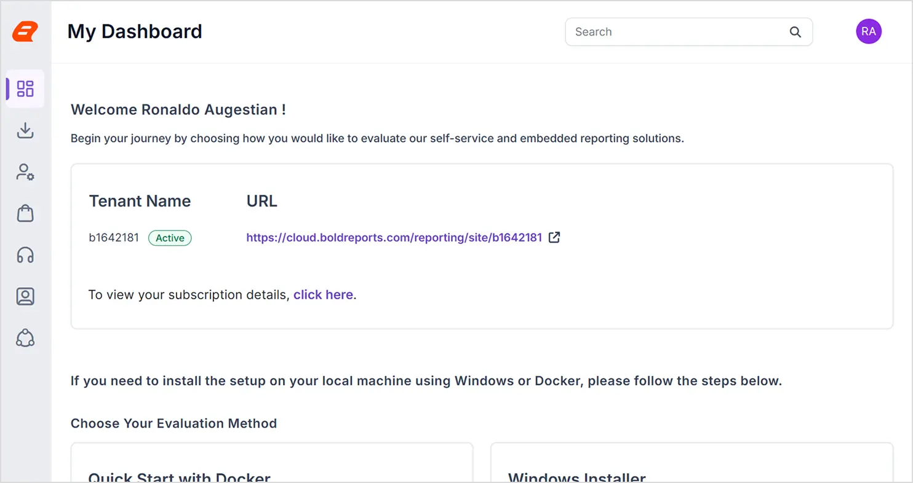Click the 'Begin your journey' intro sentence
The width and height of the screenshot is (913, 483).
pyautogui.click(x=377, y=138)
